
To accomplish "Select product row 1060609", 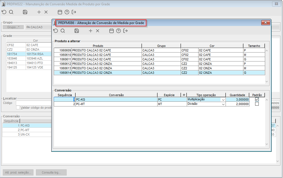I will click(x=159, y=50).
